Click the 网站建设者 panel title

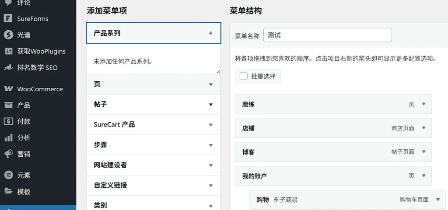tap(110, 165)
